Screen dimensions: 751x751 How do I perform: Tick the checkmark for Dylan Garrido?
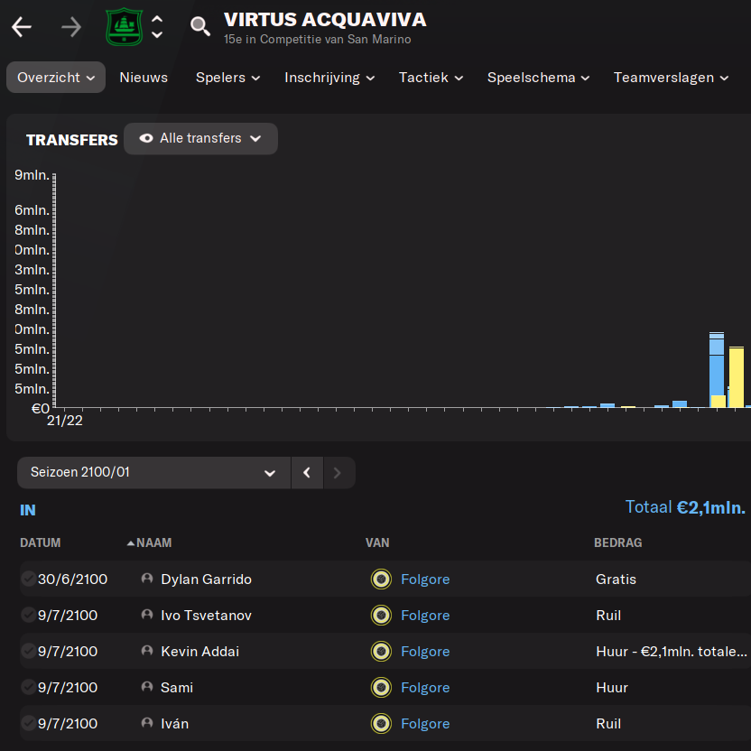(28, 579)
